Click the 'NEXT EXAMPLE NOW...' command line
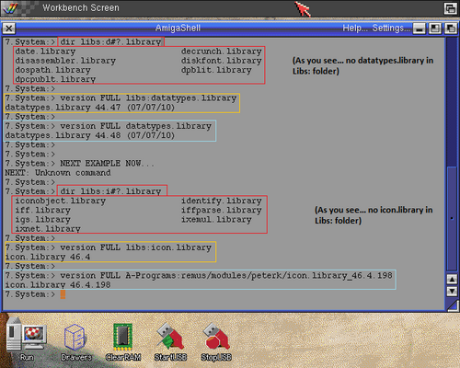460x368 pixels. click(x=107, y=164)
